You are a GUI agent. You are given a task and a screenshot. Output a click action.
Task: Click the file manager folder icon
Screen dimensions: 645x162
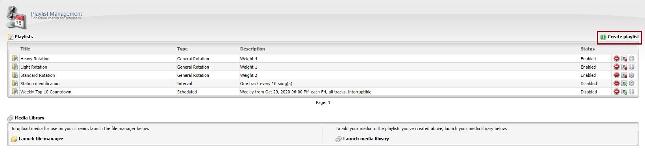click(14, 139)
